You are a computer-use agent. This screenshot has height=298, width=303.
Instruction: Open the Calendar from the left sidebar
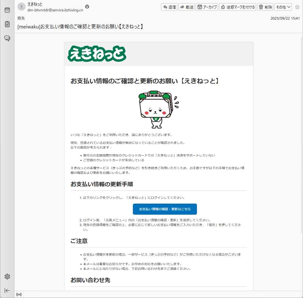(x=7, y=10)
